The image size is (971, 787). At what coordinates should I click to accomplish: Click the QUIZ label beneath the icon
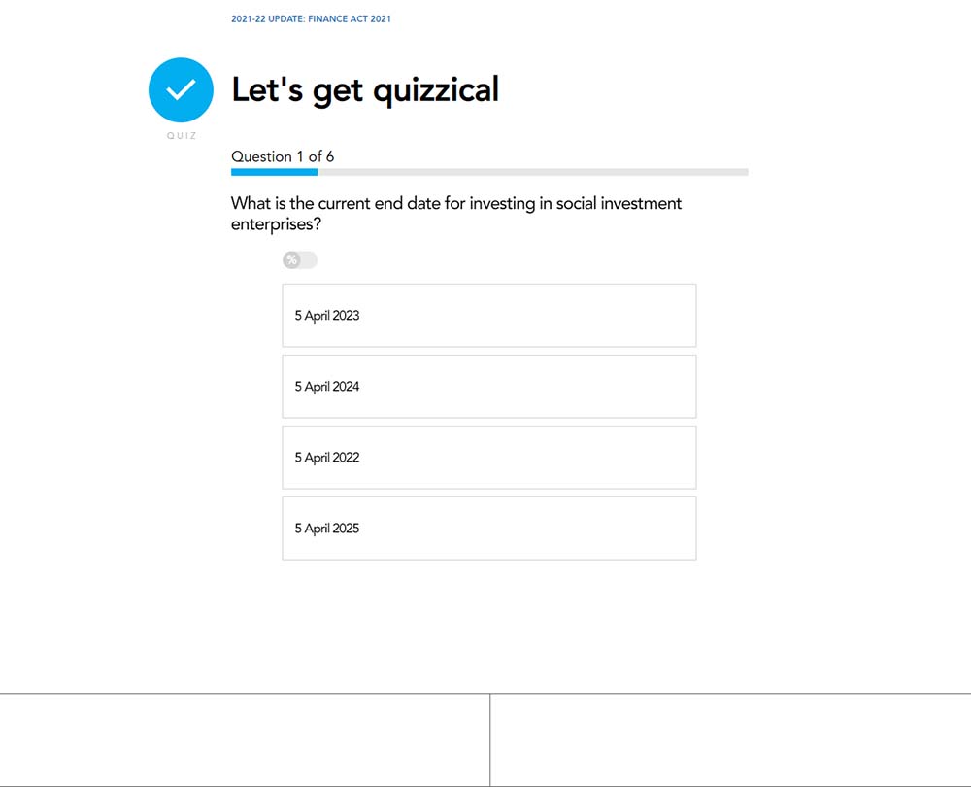pos(182,136)
